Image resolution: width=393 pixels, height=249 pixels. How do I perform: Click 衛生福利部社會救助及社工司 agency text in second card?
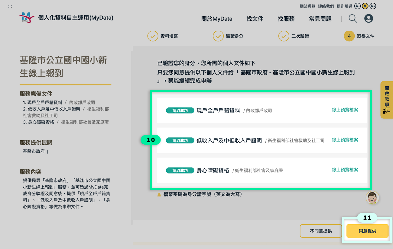[296, 141]
